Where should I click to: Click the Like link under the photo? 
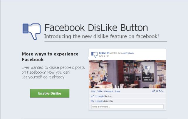point(93,91)
